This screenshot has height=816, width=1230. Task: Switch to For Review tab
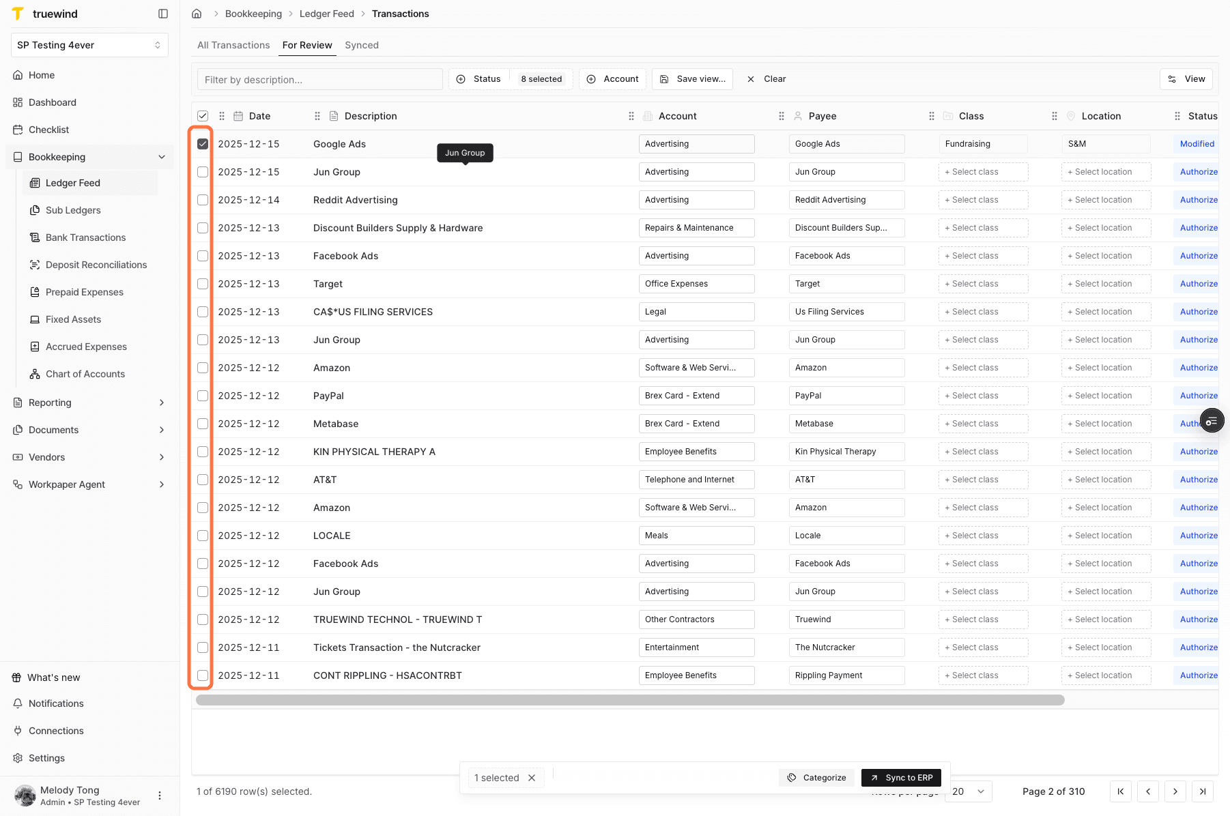coord(307,45)
